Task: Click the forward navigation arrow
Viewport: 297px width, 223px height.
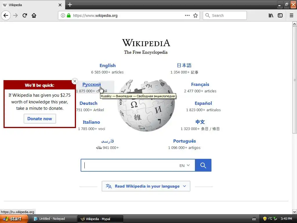Action: [15, 15]
